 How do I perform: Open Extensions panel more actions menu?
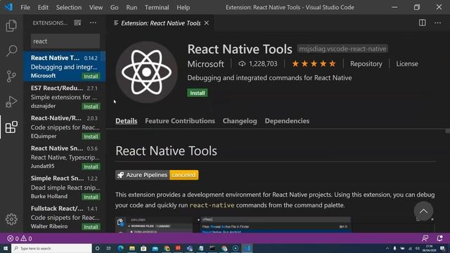coord(93,22)
